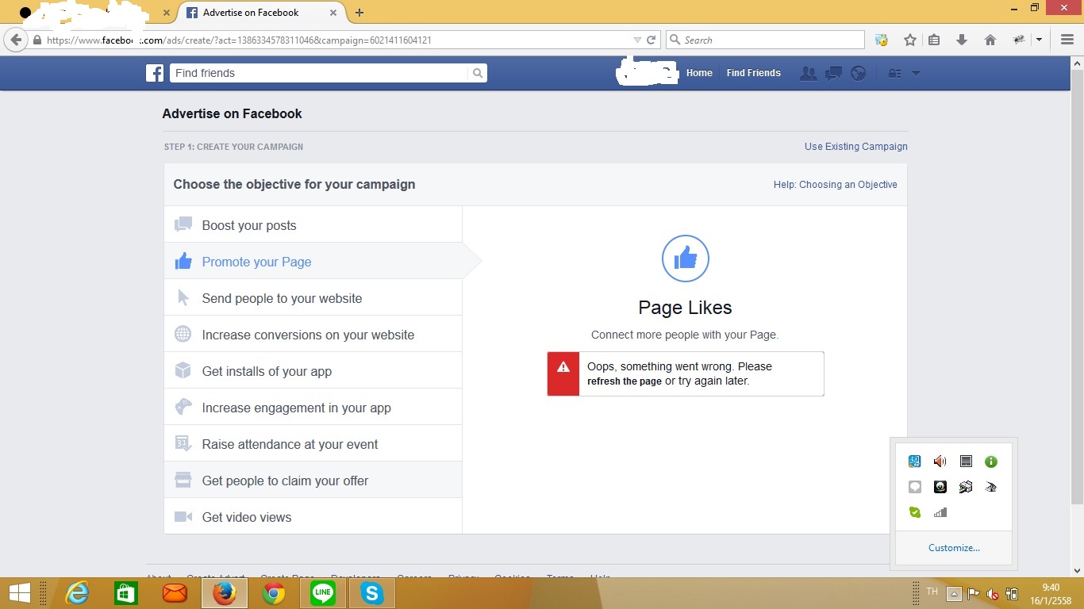Click the Firefox icon on the taskbar
1084x609 pixels.
pyautogui.click(x=225, y=593)
